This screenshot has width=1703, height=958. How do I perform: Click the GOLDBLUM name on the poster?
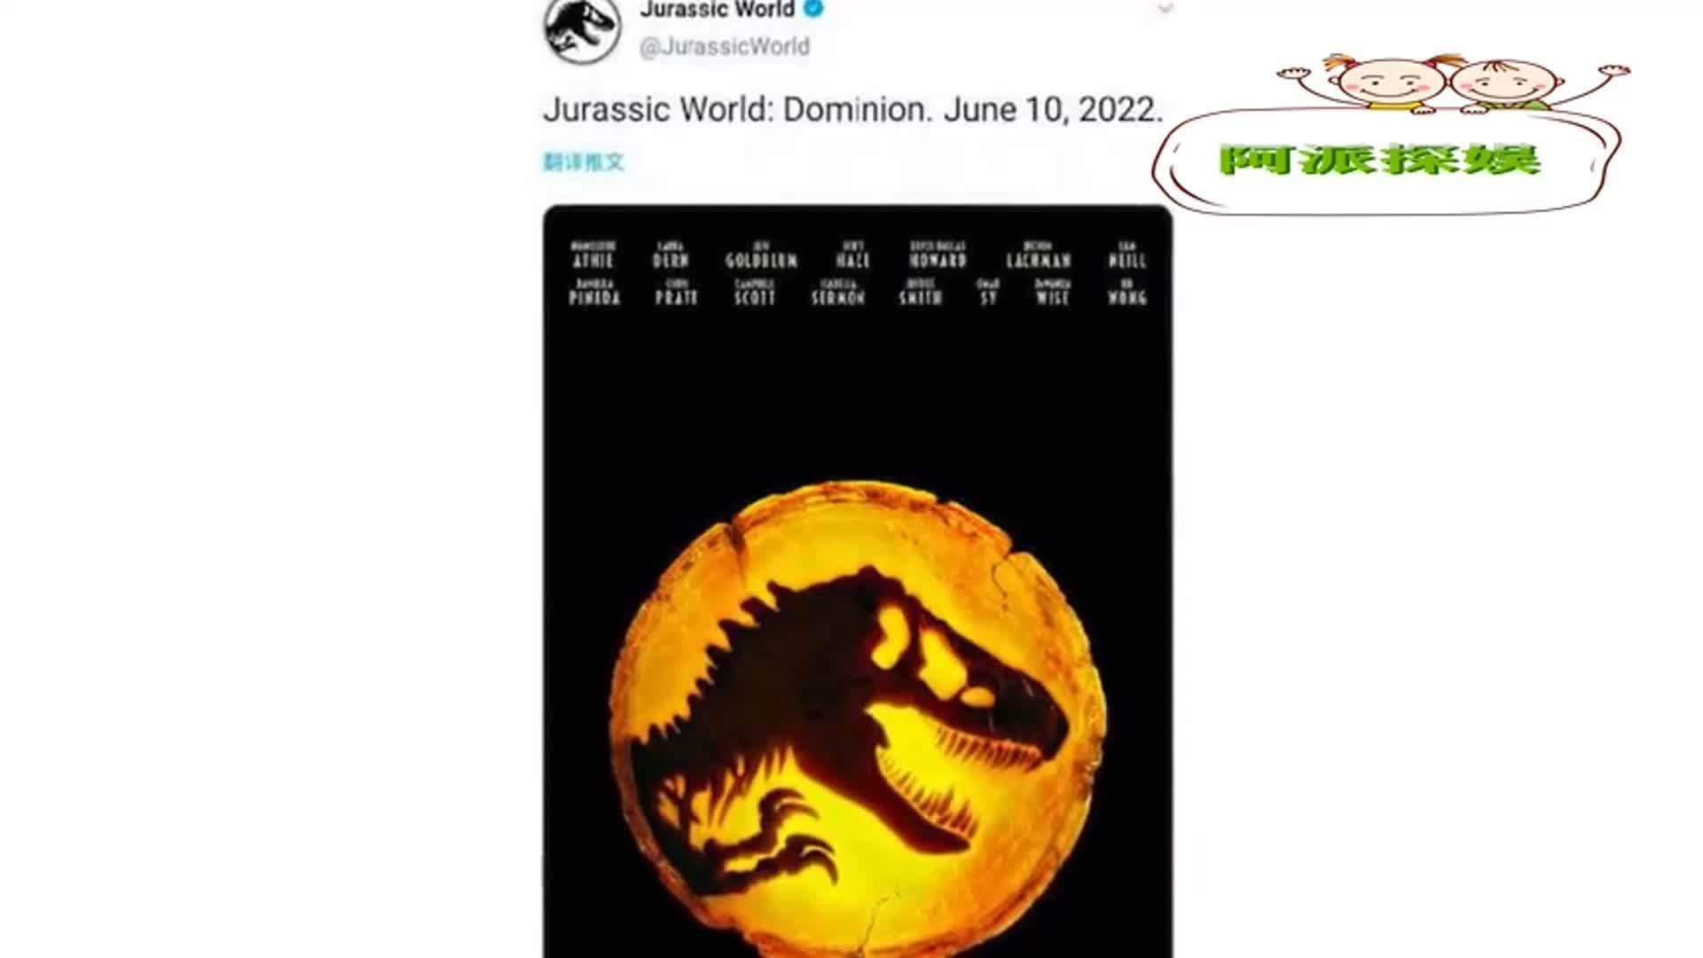(761, 260)
